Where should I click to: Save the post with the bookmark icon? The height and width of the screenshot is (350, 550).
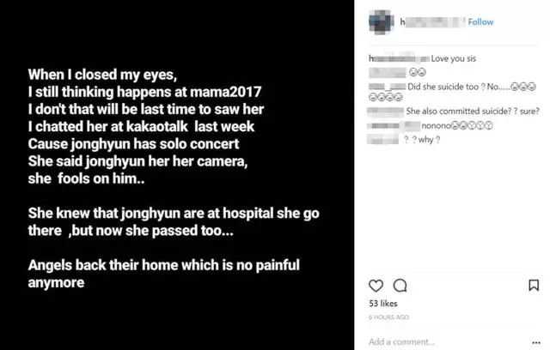[x=534, y=286]
